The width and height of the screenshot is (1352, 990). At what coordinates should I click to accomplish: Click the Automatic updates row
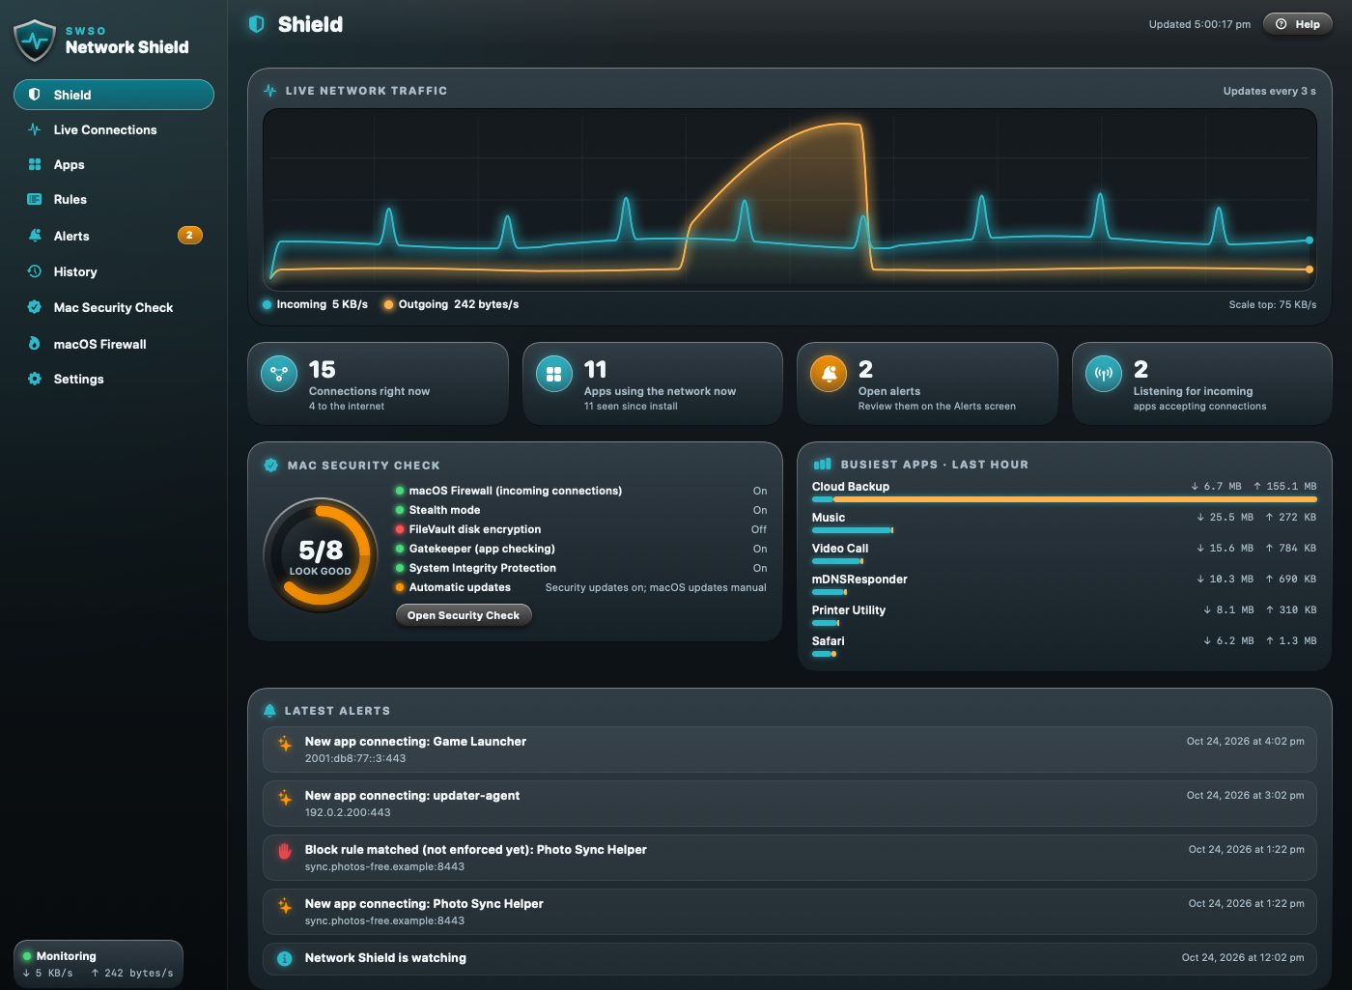pos(580,587)
